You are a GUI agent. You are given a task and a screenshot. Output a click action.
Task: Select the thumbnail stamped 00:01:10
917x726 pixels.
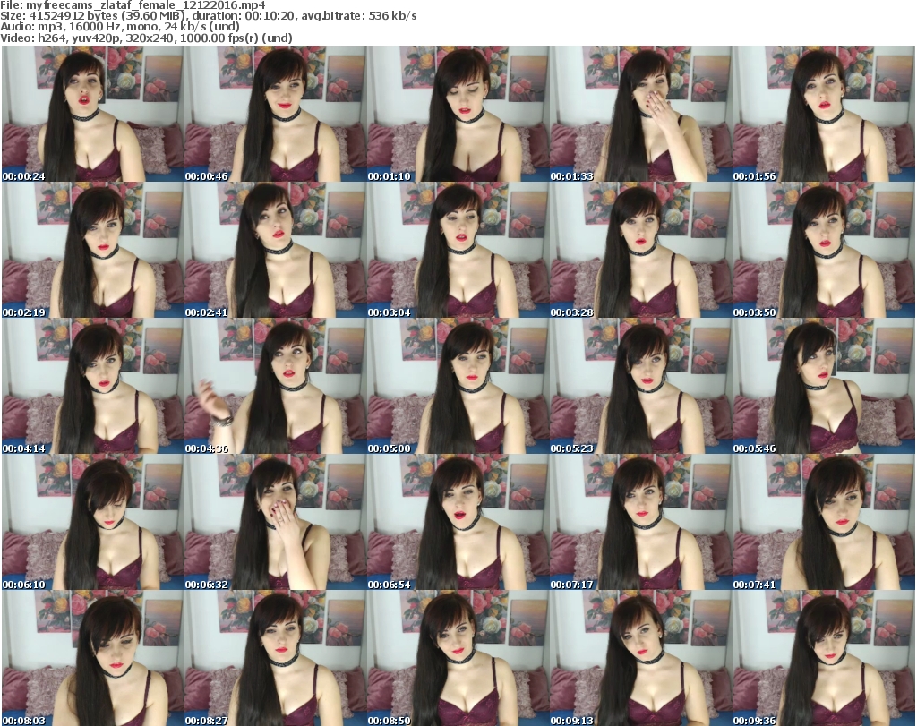(458, 114)
